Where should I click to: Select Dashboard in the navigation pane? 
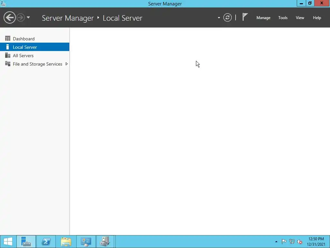[34, 39]
